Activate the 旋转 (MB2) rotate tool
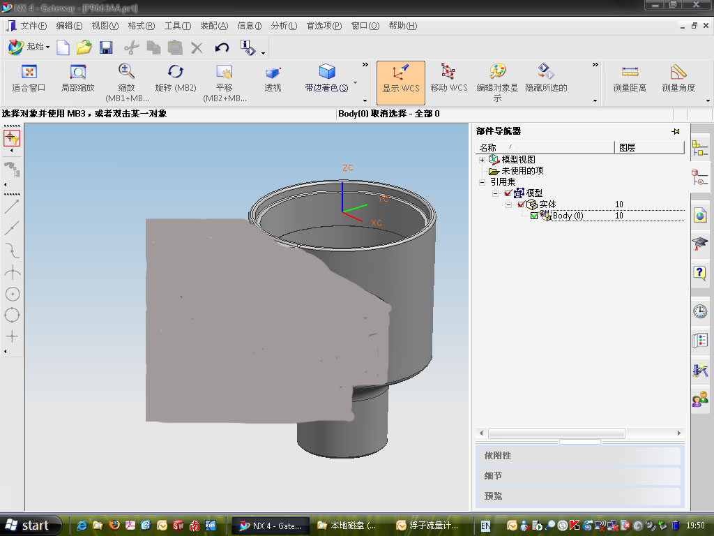 tap(175, 78)
